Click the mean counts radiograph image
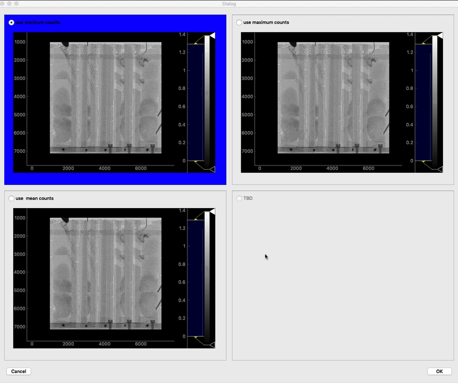 coord(105,273)
